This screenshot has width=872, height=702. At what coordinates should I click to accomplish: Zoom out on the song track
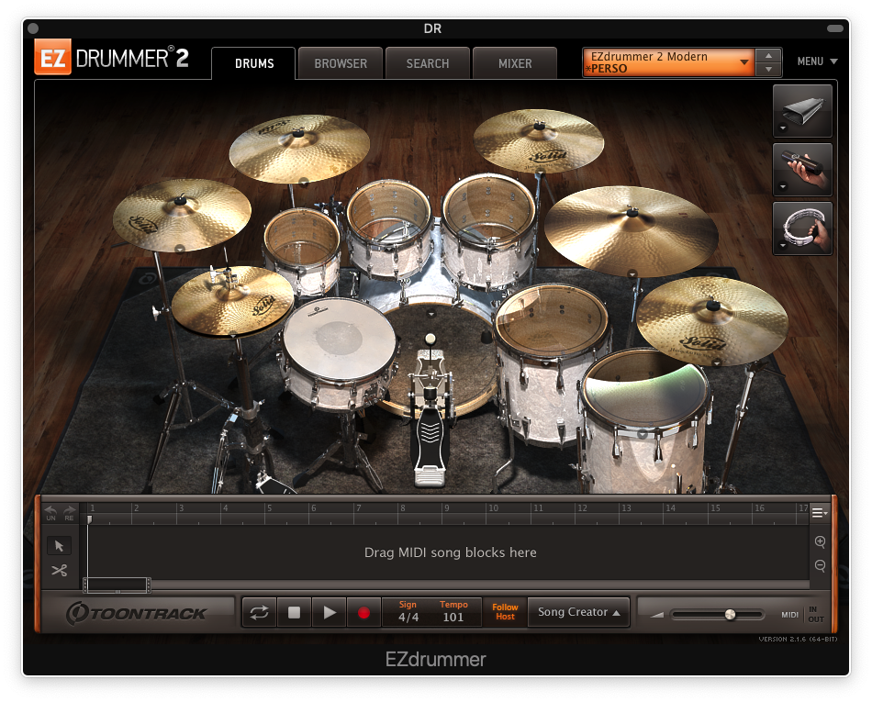coord(820,566)
